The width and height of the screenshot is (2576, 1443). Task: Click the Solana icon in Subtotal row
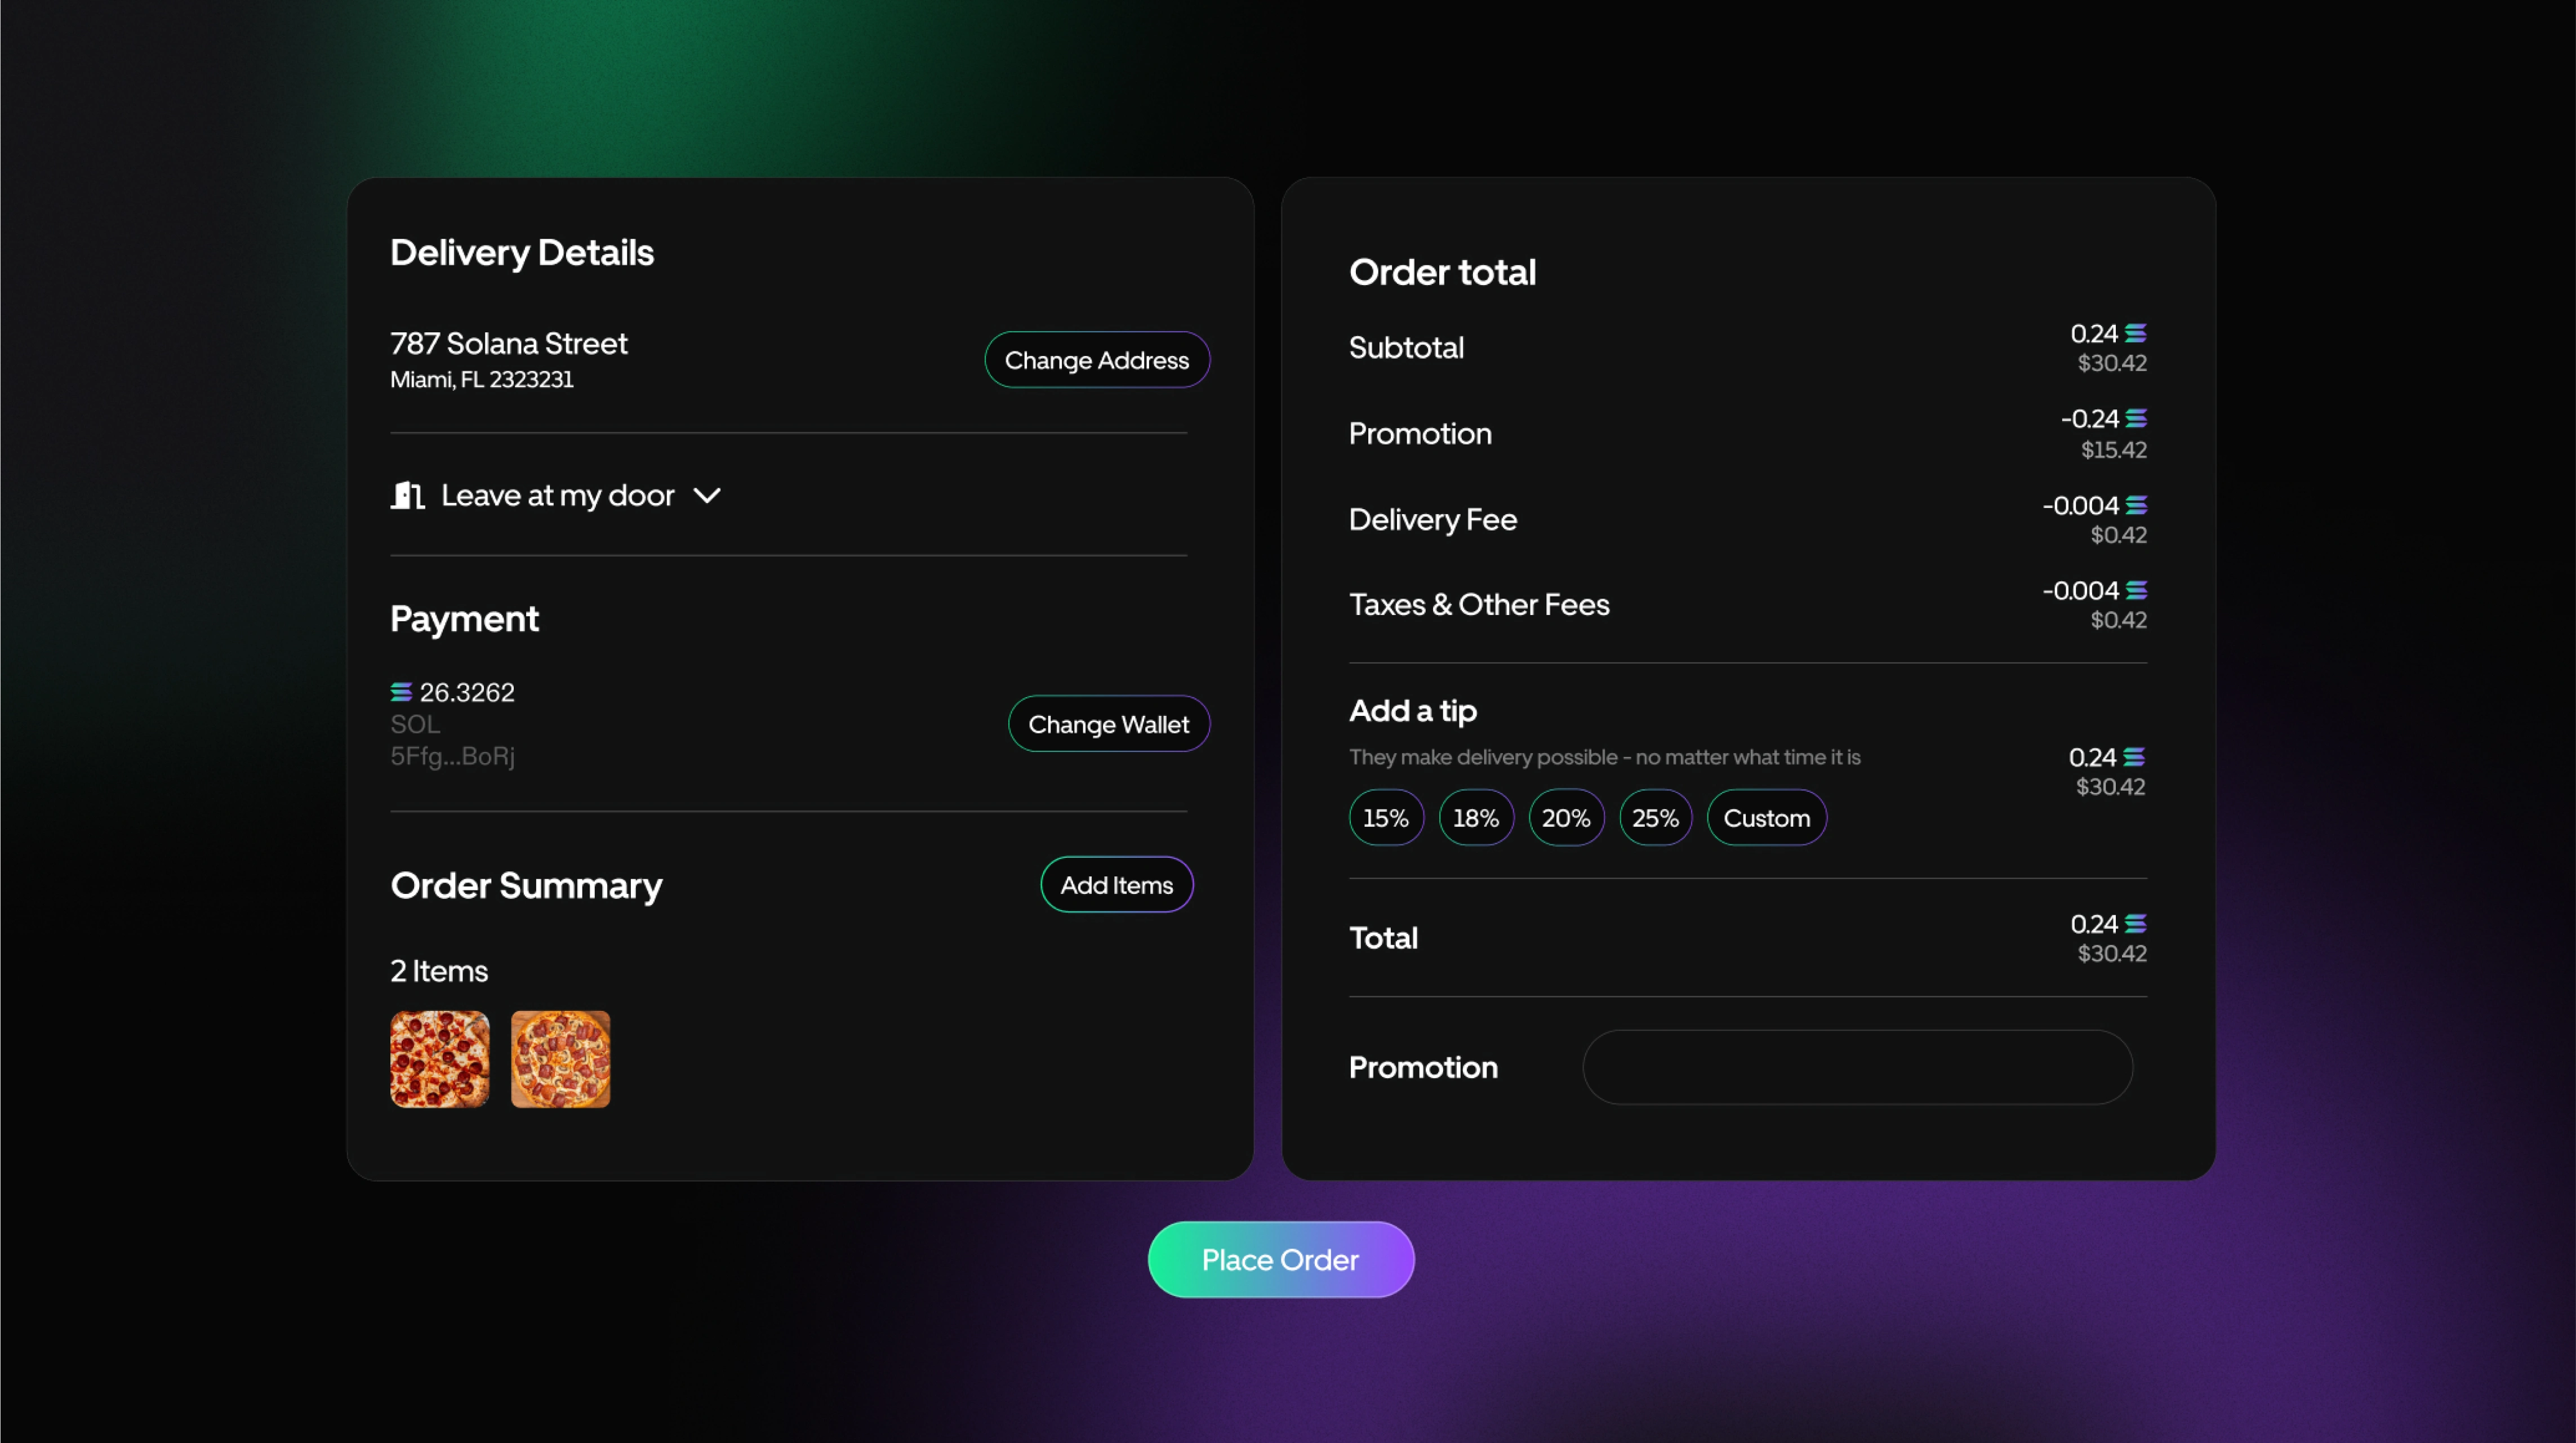[2135, 333]
